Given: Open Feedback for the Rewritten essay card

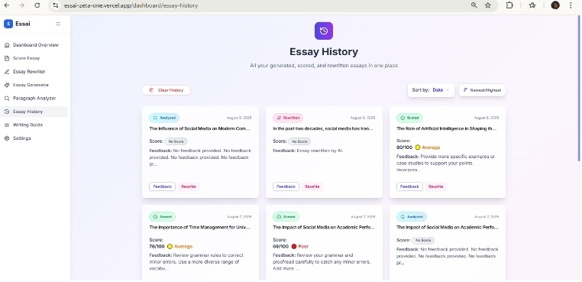Looking at the screenshot, I should coord(286,186).
